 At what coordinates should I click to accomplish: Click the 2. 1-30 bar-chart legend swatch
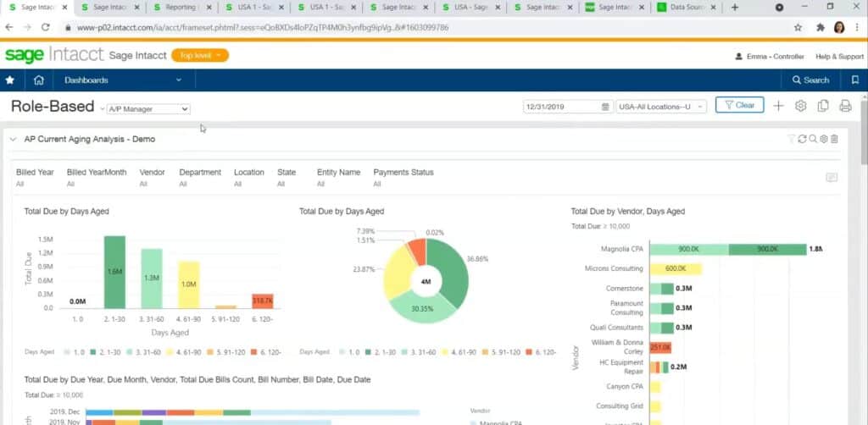(x=94, y=352)
